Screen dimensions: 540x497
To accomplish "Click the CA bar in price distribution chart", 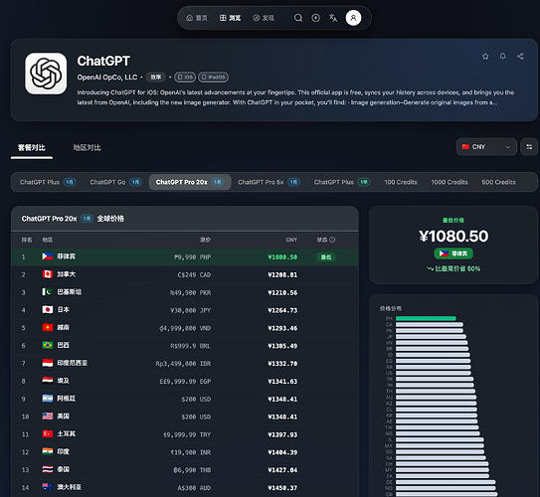I will [429, 325].
